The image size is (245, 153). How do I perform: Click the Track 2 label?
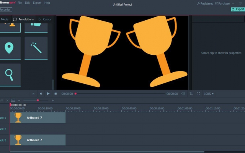pos(3,129)
